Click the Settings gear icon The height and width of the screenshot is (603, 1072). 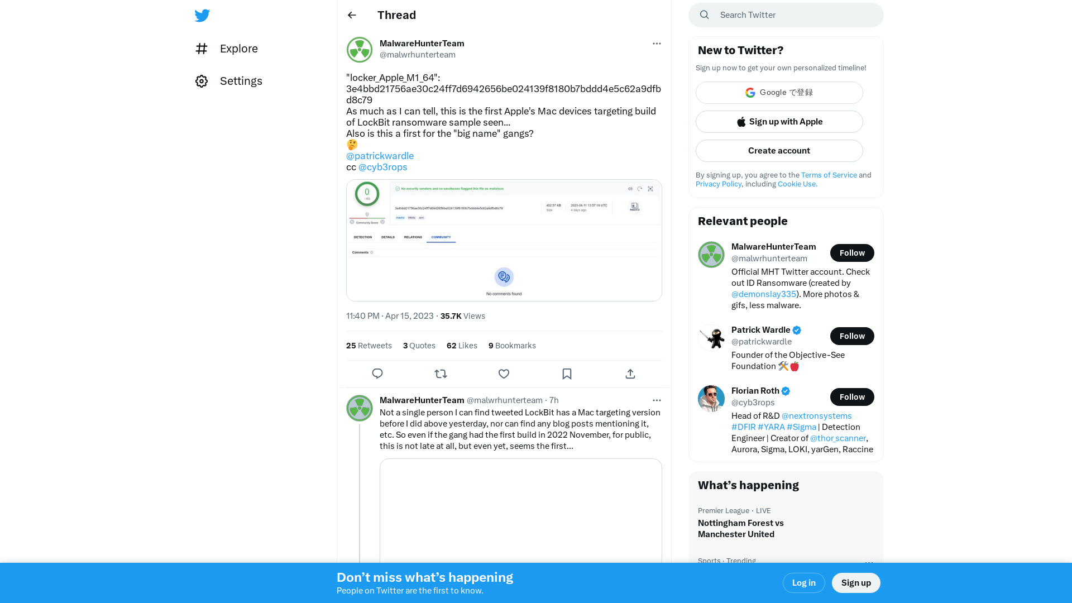click(x=201, y=81)
